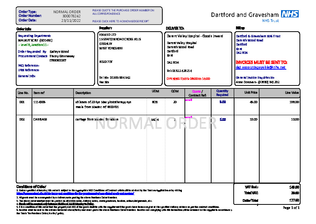Image resolution: width=316 pixels, height=224 pixels.
Task: Click 'Please click here to acknowledge receipt'
Action: (x=120, y=21)
